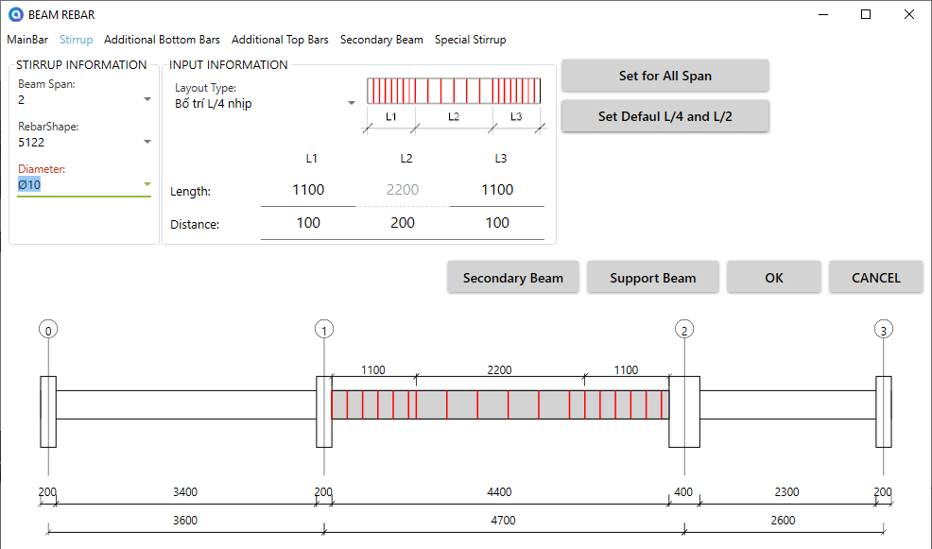Click the 3600 axis dimension text
This screenshot has height=549, width=932.
tap(185, 521)
